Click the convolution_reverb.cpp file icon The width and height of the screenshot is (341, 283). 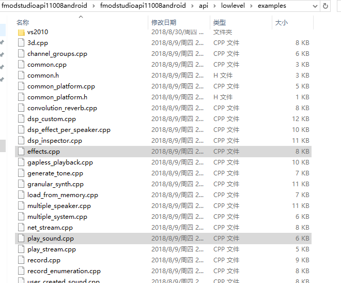pyautogui.click(x=21, y=108)
